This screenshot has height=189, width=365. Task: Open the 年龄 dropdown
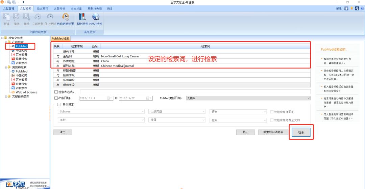pos(101,120)
